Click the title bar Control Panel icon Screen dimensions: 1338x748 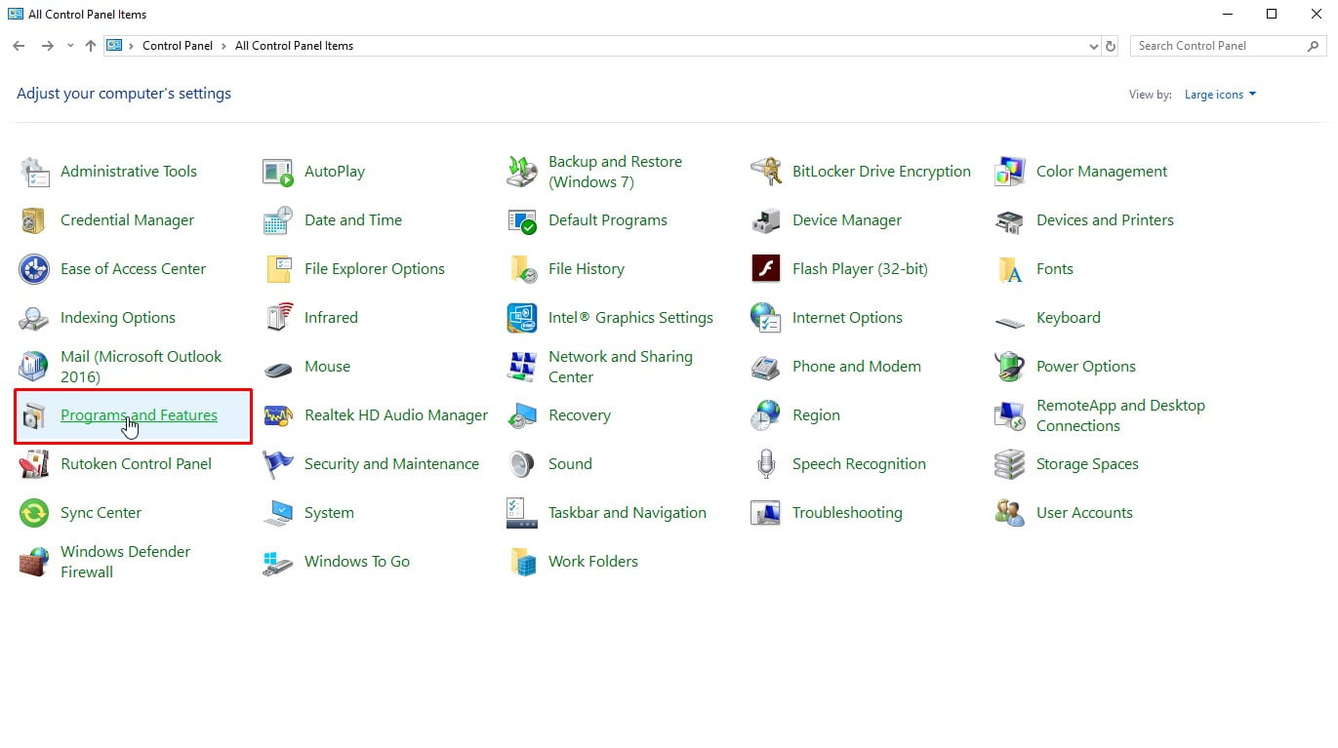(x=16, y=15)
